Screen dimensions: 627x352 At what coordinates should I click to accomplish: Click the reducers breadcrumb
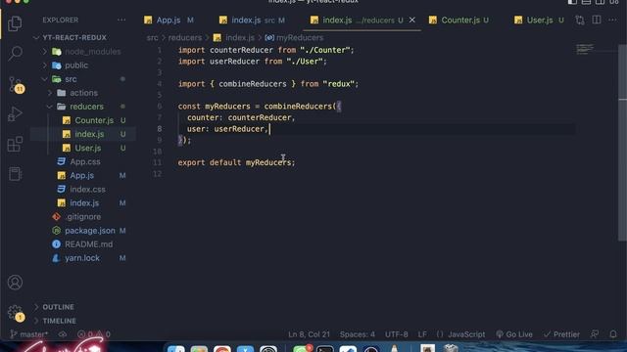[x=185, y=37]
